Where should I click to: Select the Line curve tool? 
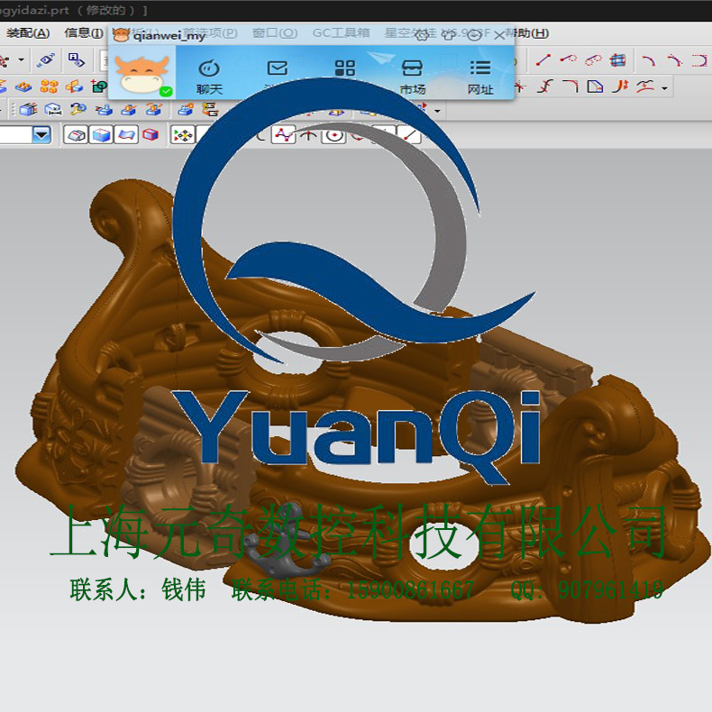pos(543,60)
